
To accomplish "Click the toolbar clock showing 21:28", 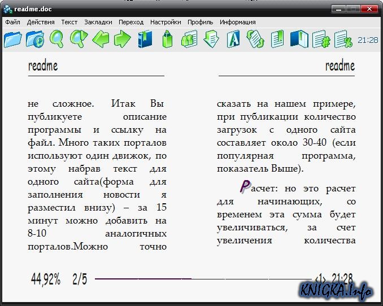I will [368, 40].
